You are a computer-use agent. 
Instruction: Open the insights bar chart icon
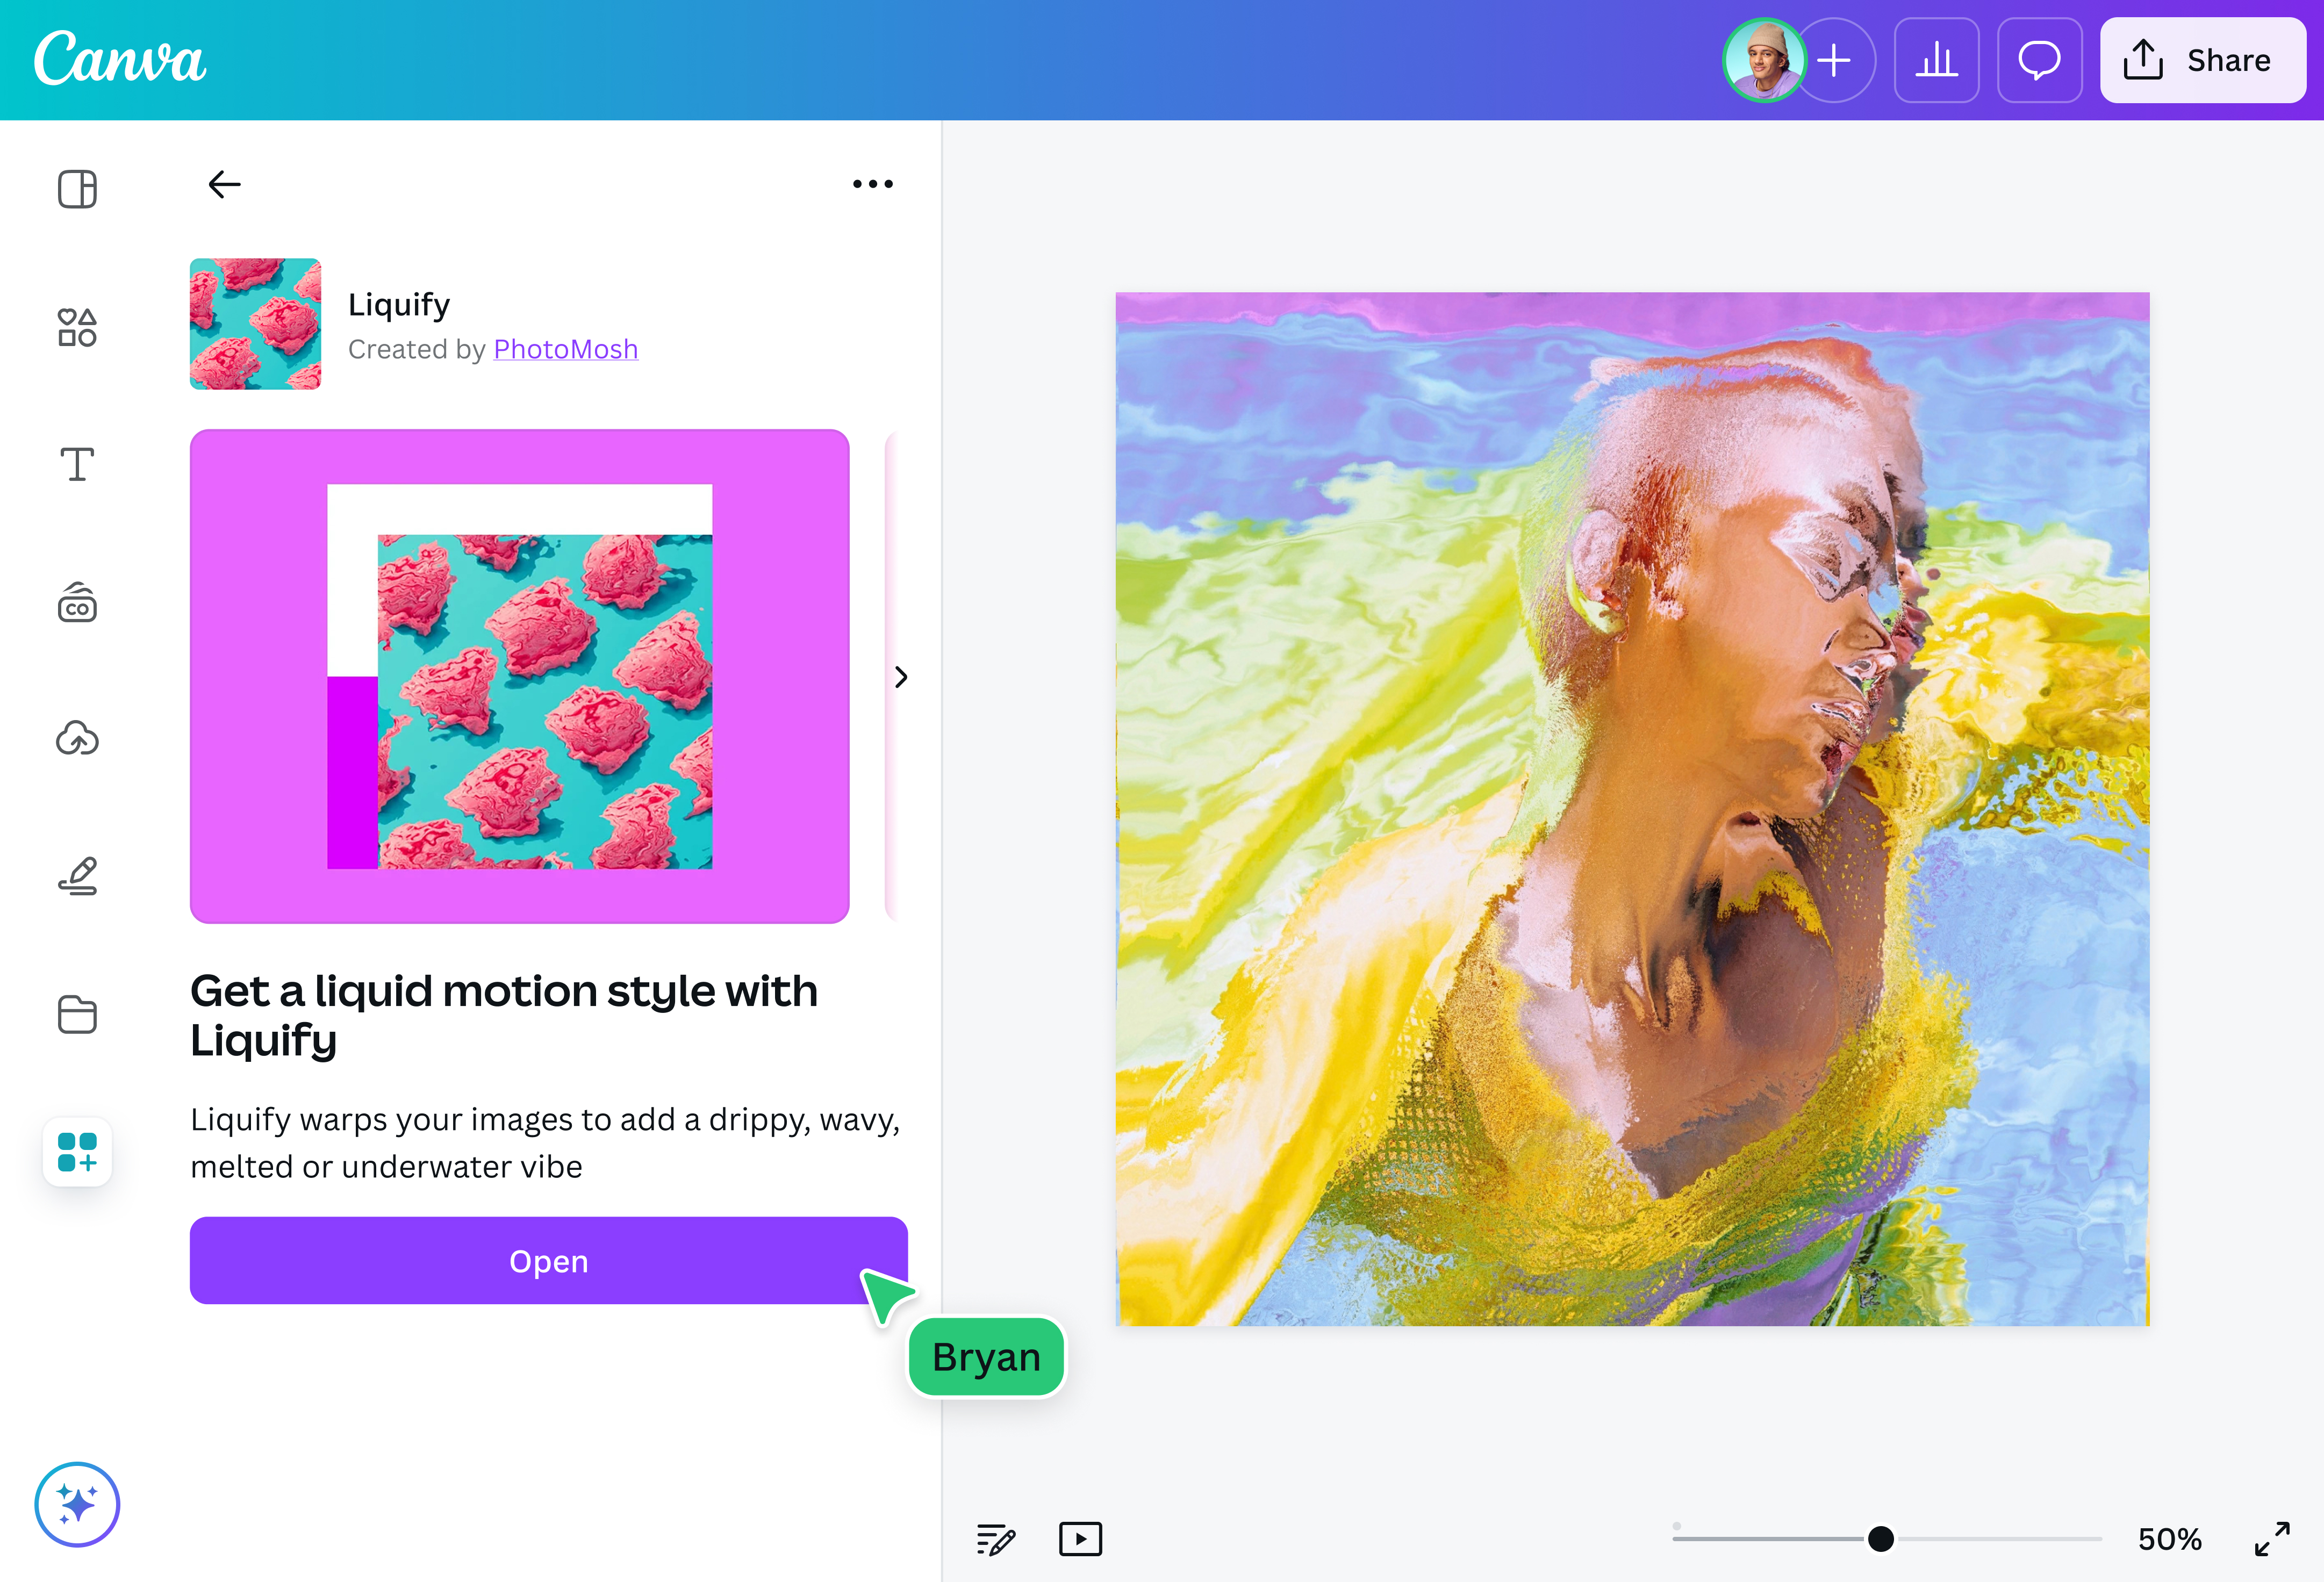(x=1937, y=60)
